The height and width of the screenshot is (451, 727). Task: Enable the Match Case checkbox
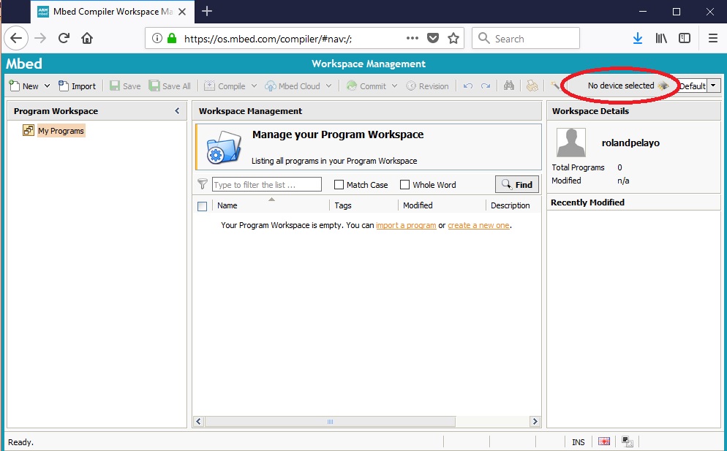point(339,184)
